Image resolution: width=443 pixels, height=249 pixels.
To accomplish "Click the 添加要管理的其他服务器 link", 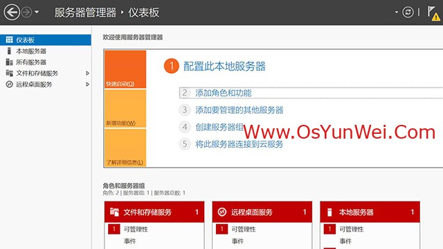I will click(239, 110).
